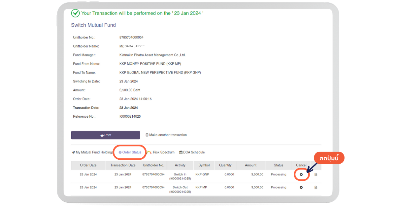
Task: Click the Transaction Date column header
Action: tap(123, 165)
